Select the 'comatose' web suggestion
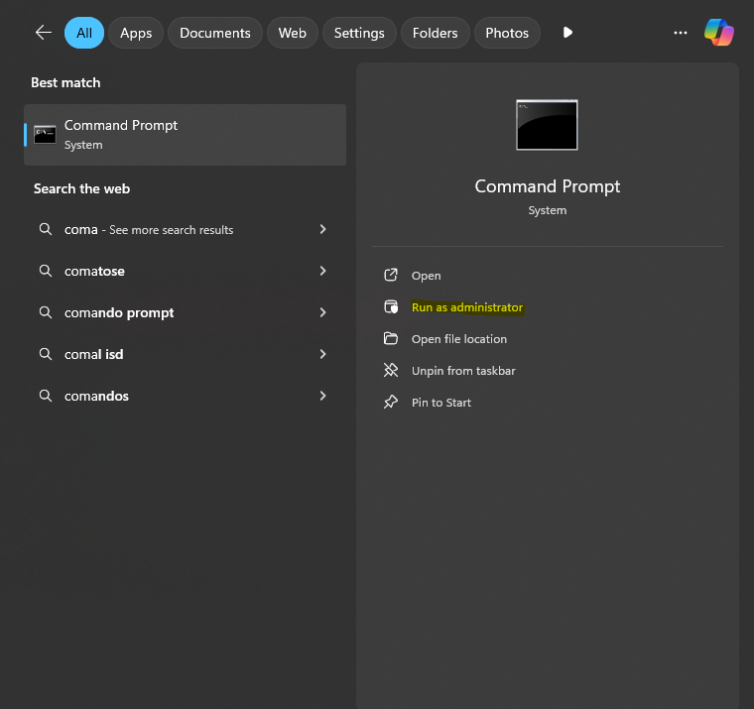Screen dimensions: 754x709 pyautogui.click(x=186, y=271)
